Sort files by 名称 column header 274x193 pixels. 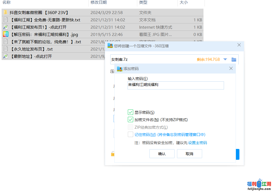click(x=6, y=2)
